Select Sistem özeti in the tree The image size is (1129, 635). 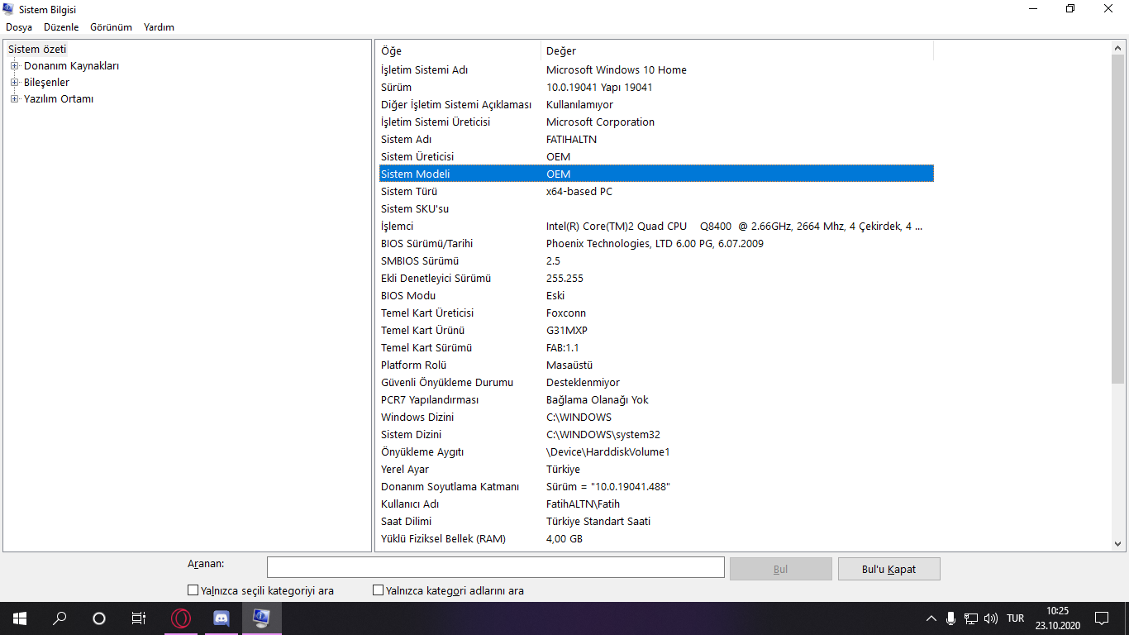[37, 50]
